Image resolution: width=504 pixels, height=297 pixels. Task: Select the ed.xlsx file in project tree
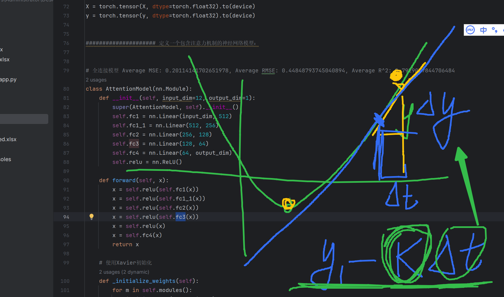click(x=8, y=139)
